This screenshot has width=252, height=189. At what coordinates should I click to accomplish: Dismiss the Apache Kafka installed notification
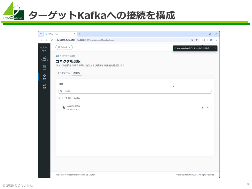[215, 48]
